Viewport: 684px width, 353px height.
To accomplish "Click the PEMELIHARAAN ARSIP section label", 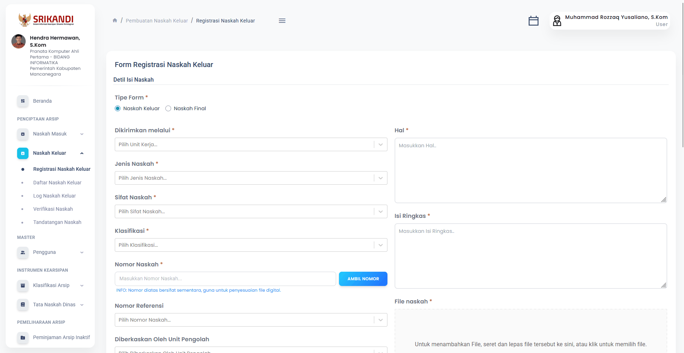I will (x=41, y=322).
